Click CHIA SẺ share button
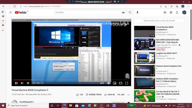192x108 pixels. (x=109, y=95)
